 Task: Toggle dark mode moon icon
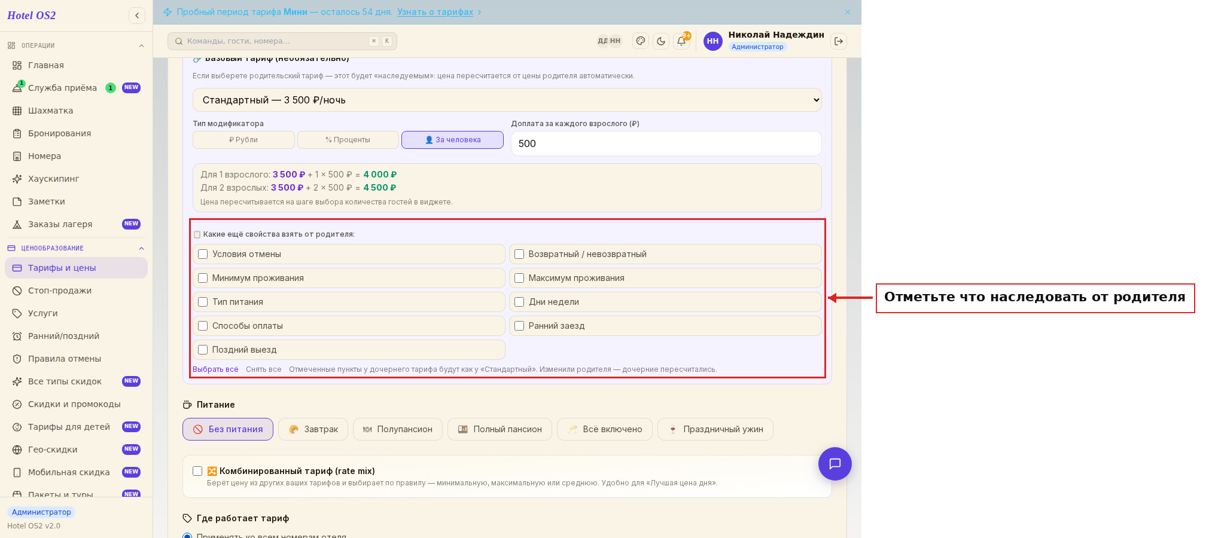(x=661, y=41)
